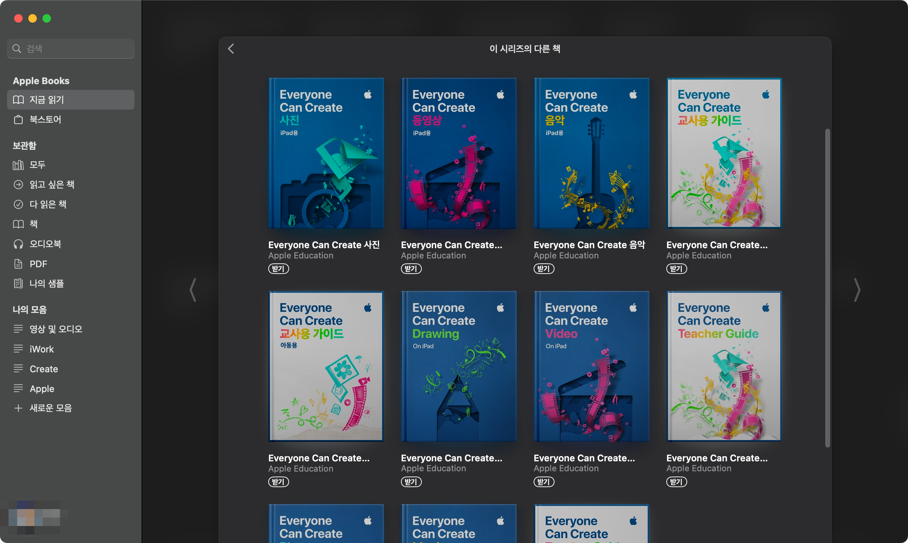Click plus icon for 새로운 모음
This screenshot has width=908, height=543.
(18, 408)
